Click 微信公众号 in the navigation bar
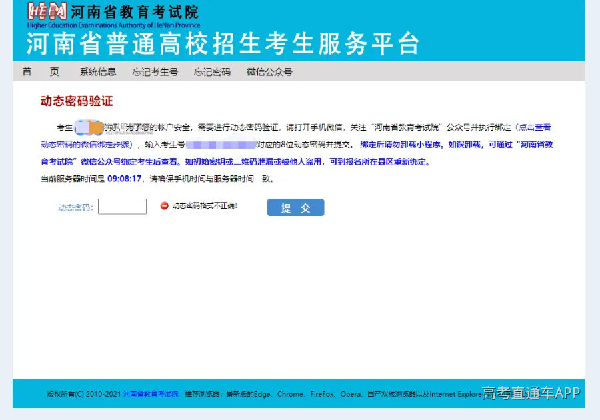This screenshot has width=600, height=420. pyautogui.click(x=268, y=71)
